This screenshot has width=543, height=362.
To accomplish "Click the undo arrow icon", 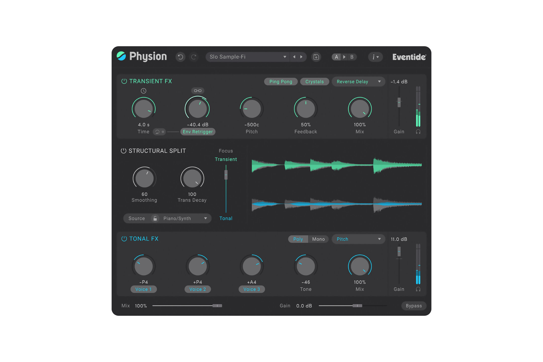I will coord(180,57).
